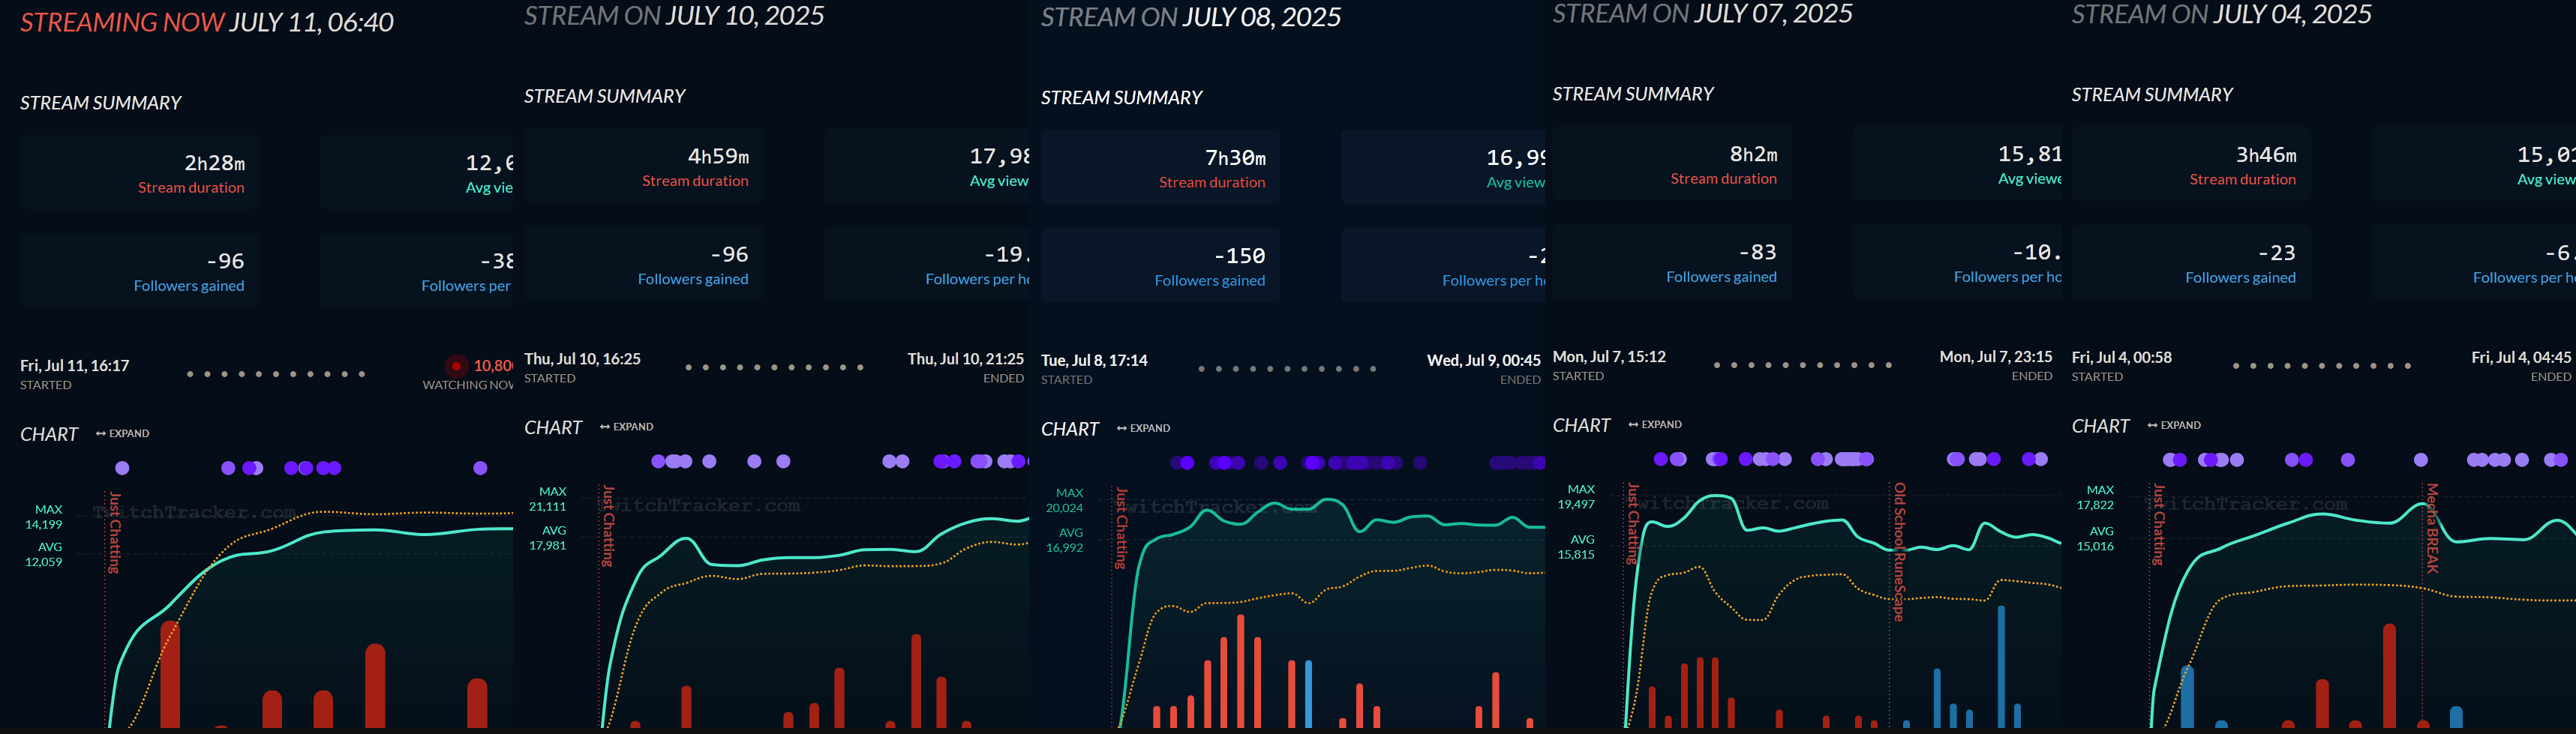
Task: Expand the chart for the July 07 stream
Action: coord(1655,425)
